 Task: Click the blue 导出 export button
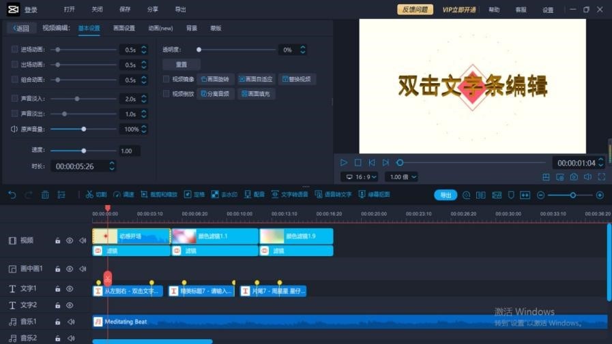446,196
